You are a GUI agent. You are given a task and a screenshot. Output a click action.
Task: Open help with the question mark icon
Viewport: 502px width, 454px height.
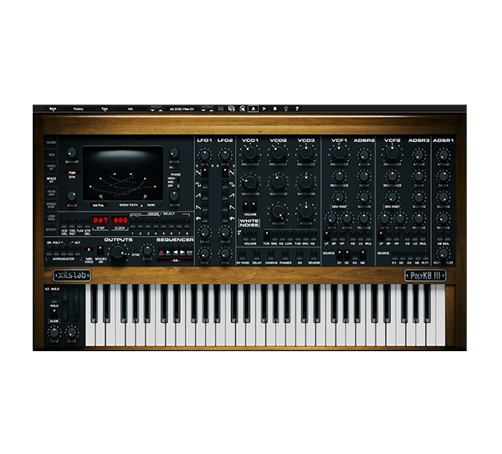297,109
